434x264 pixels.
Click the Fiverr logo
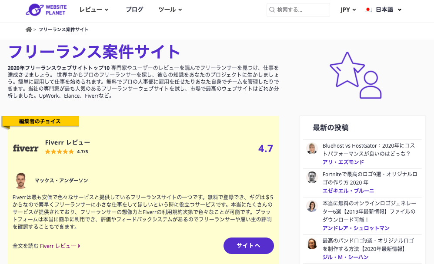pyautogui.click(x=26, y=148)
